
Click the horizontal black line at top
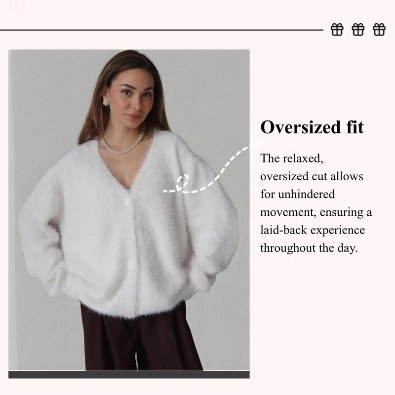(161, 30)
